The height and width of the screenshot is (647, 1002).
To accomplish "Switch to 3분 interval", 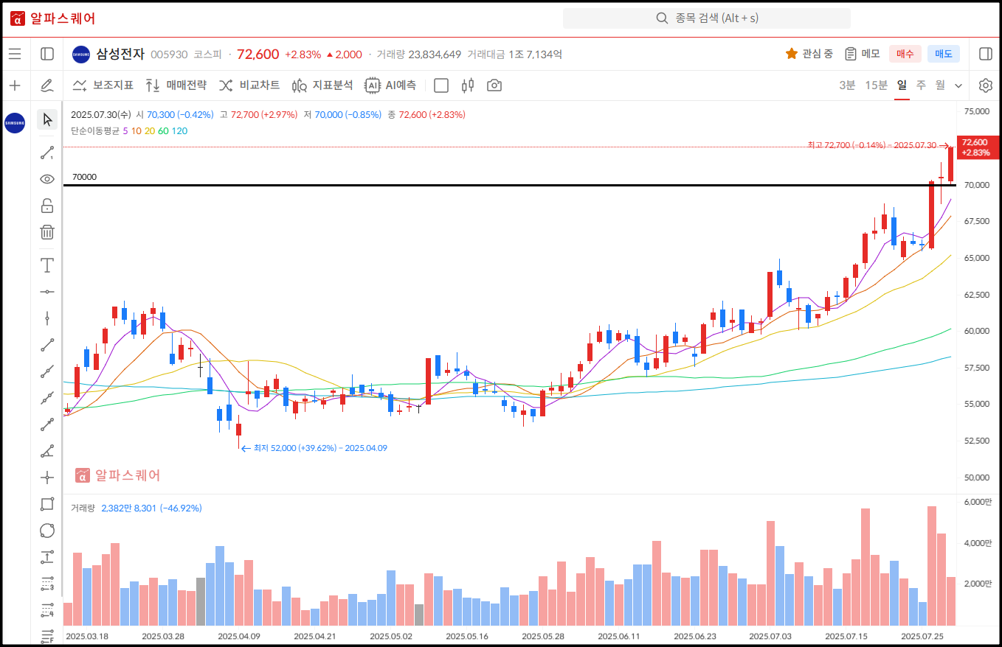I will click(847, 85).
